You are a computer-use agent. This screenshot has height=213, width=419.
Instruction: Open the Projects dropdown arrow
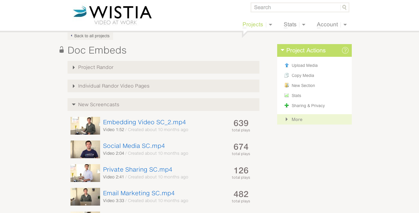270,25
